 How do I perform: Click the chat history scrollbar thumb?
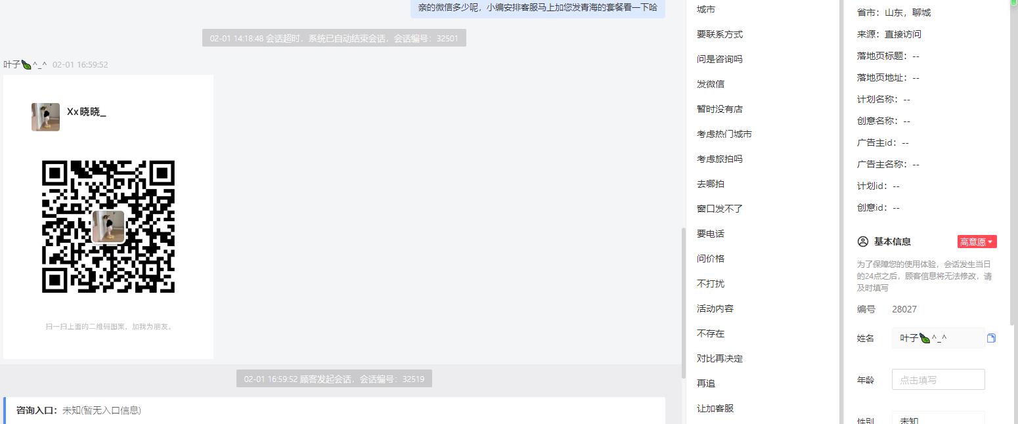(x=684, y=303)
